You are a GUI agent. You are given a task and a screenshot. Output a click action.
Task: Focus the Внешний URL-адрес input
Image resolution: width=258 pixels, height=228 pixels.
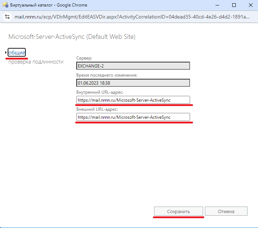click(x=133, y=117)
